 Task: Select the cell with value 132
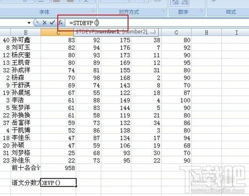[116, 123]
